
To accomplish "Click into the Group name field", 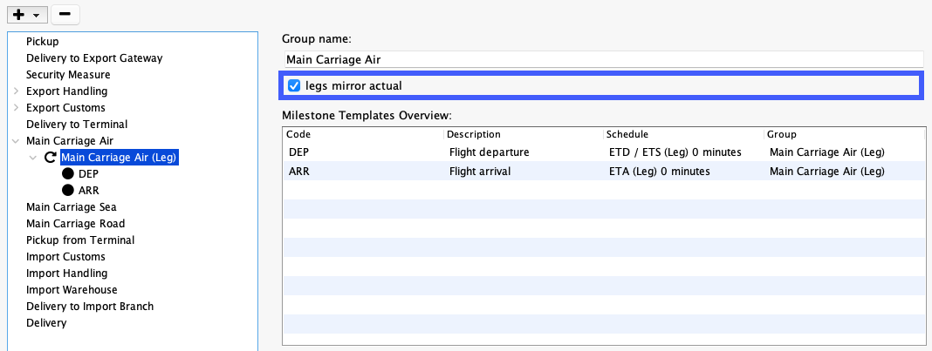I will click(604, 59).
